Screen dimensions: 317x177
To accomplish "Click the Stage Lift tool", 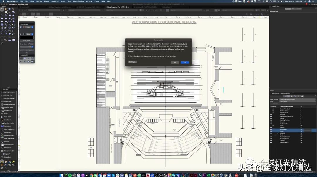I will 7,154.
